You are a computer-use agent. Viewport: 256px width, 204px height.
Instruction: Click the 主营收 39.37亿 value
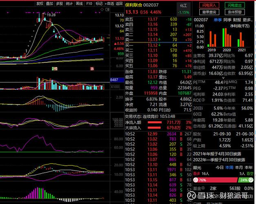pos(216,55)
